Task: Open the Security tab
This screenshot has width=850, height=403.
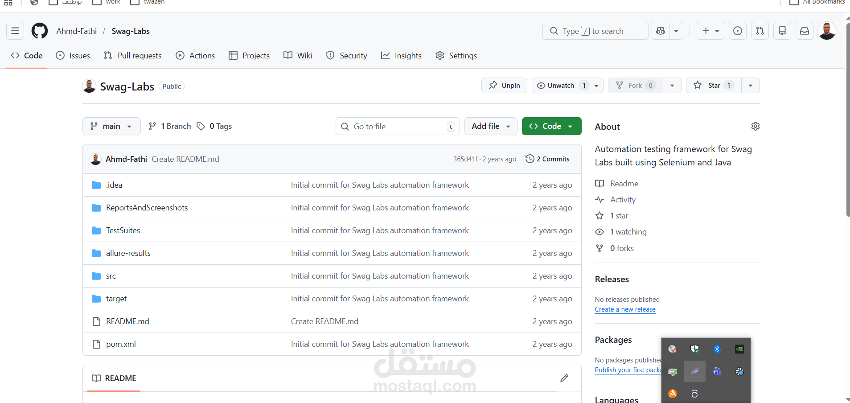Action: point(346,55)
